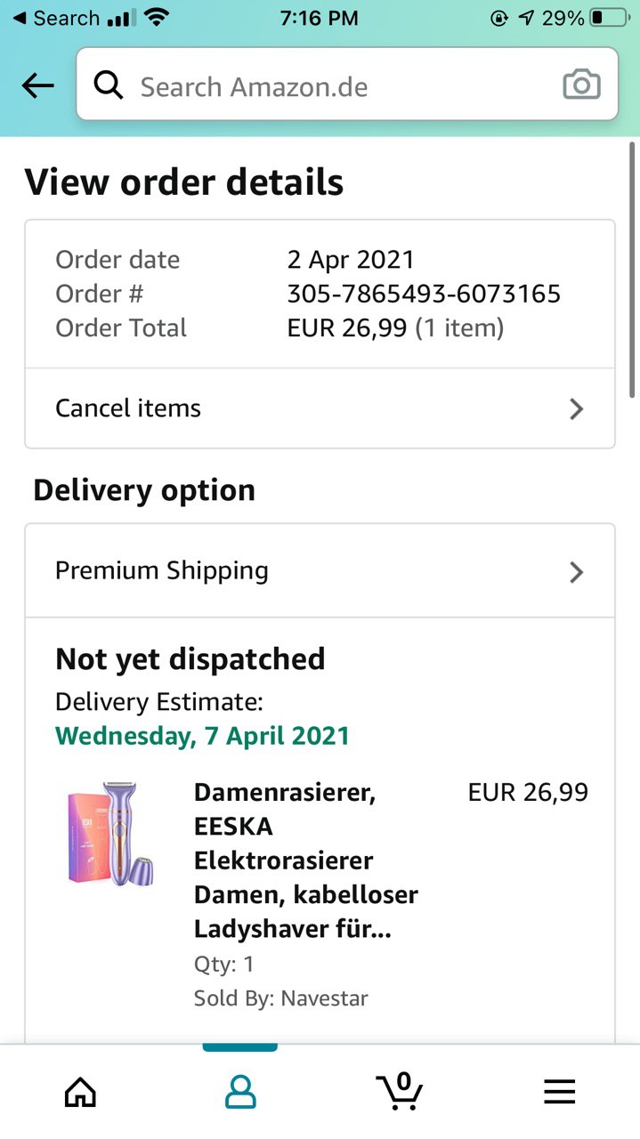Screen dimensions: 640x1139
Task: Open the shopping cart
Action: (400, 1089)
